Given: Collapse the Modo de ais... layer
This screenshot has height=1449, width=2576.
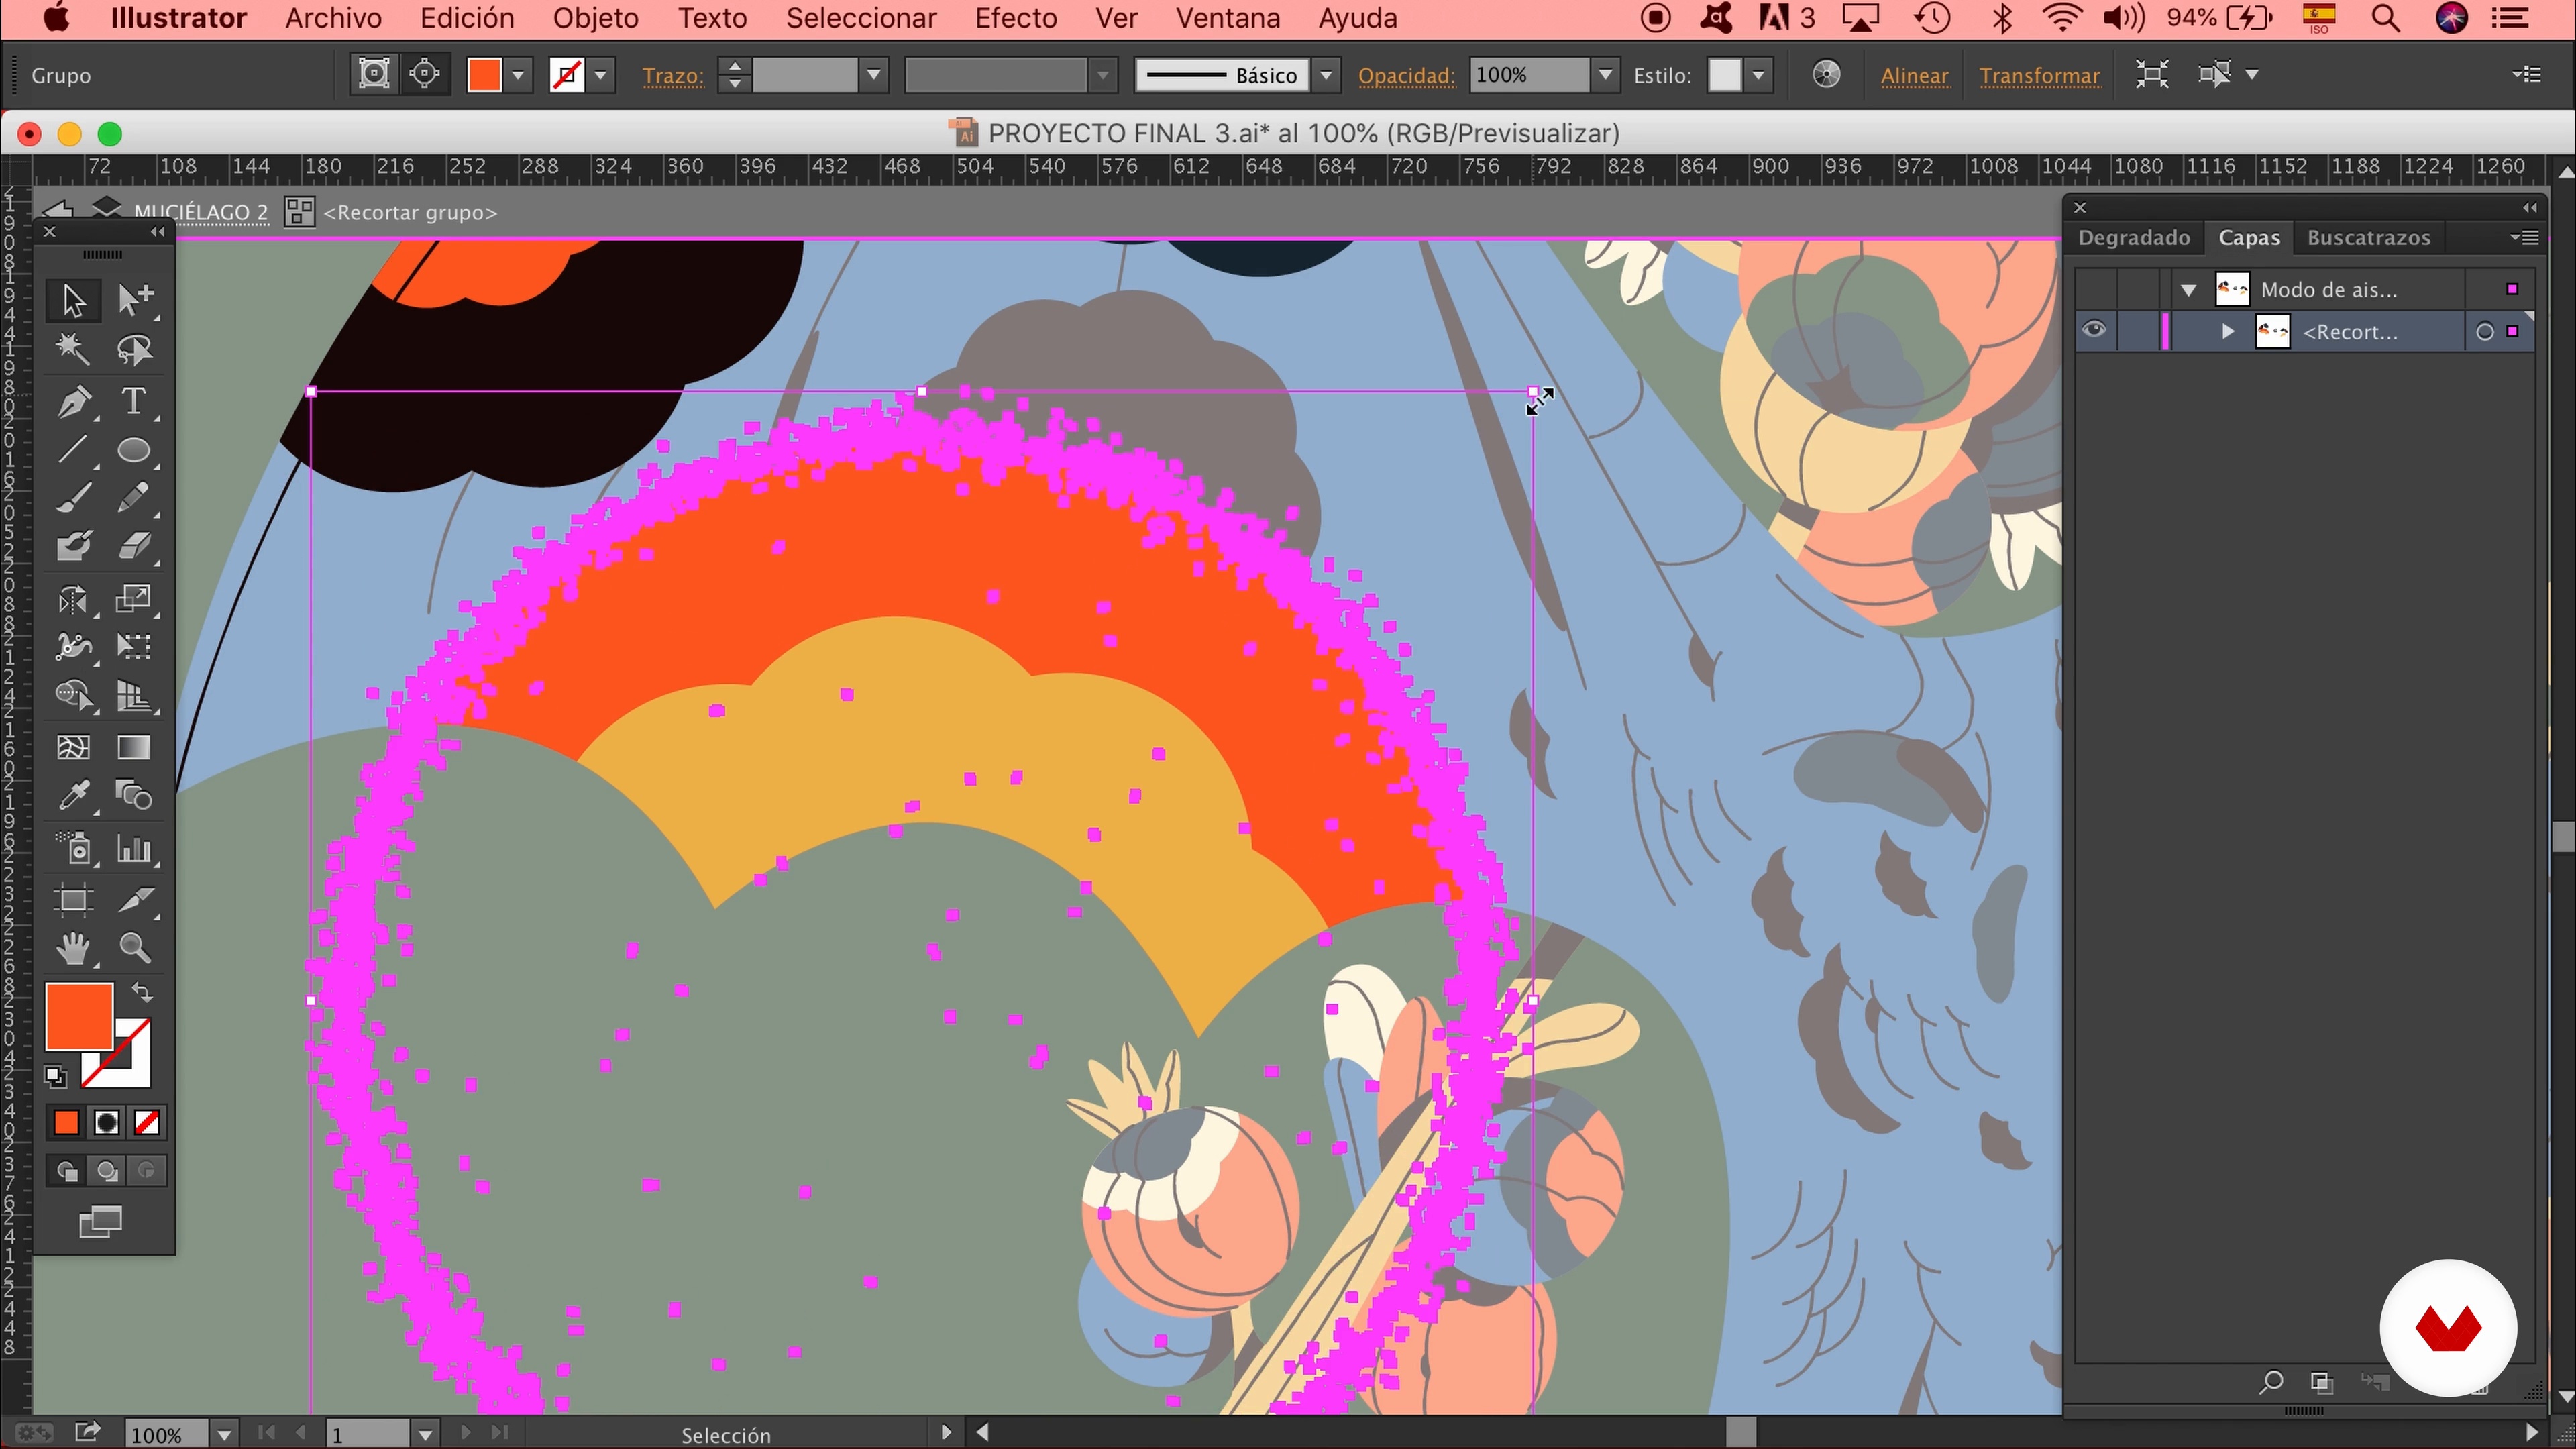Looking at the screenshot, I should click(2188, 290).
